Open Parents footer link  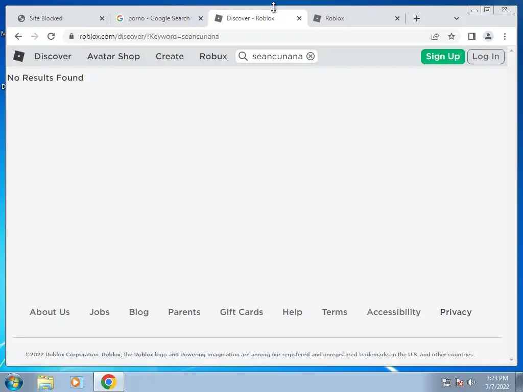(184, 312)
